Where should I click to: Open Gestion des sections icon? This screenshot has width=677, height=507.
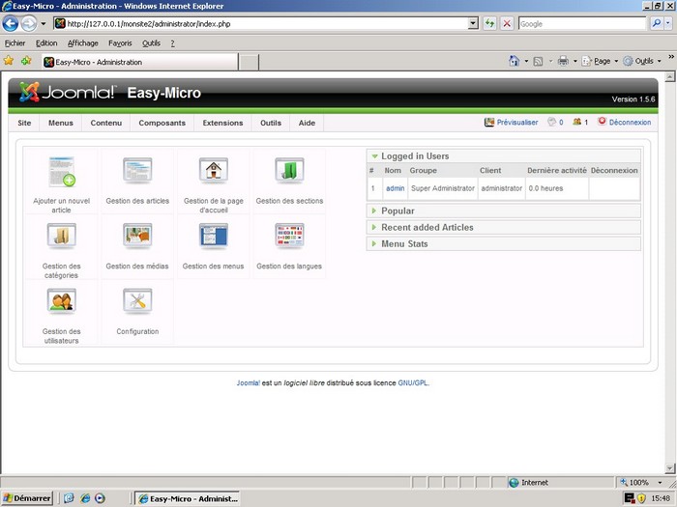289,171
